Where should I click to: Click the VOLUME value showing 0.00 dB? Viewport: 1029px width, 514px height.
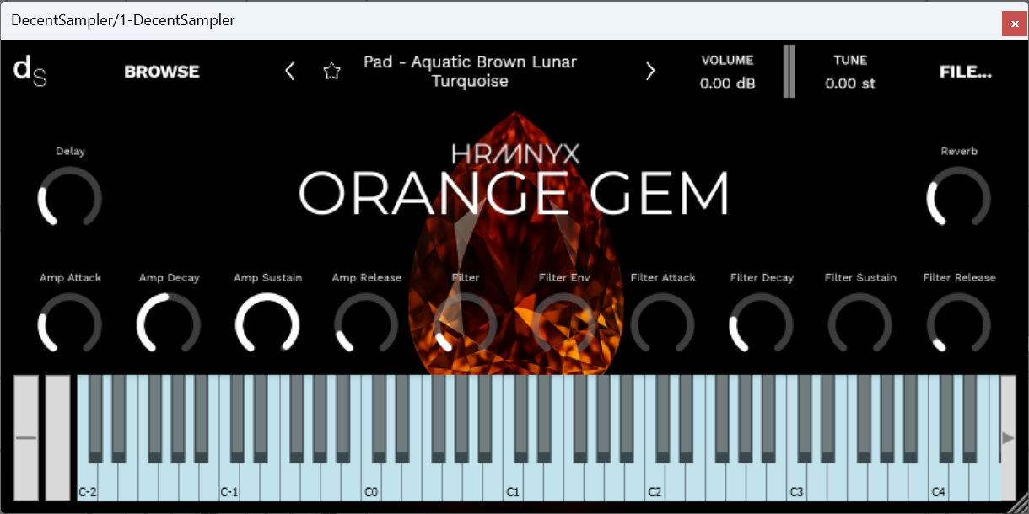click(726, 83)
